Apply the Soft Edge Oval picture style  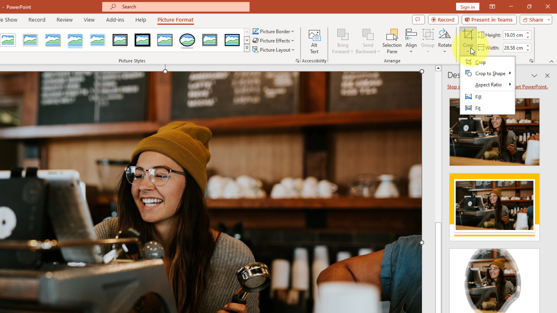tap(187, 40)
